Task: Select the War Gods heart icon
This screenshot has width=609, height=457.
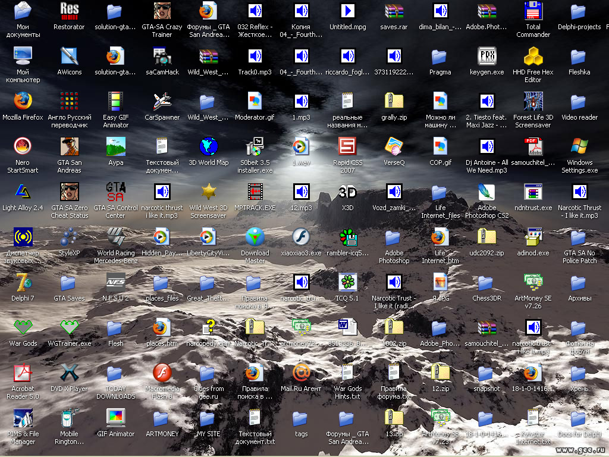Action: pos(23,327)
